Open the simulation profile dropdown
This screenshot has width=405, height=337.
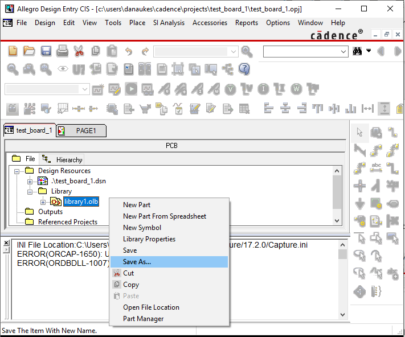tap(85, 89)
